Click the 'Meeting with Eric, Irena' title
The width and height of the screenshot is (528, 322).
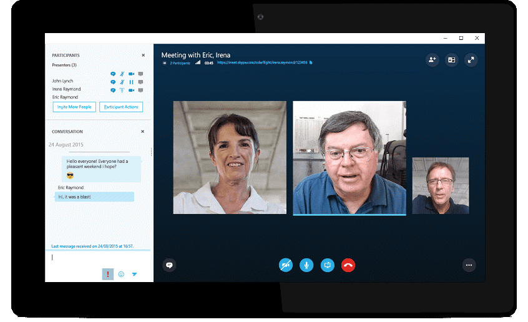coord(196,56)
